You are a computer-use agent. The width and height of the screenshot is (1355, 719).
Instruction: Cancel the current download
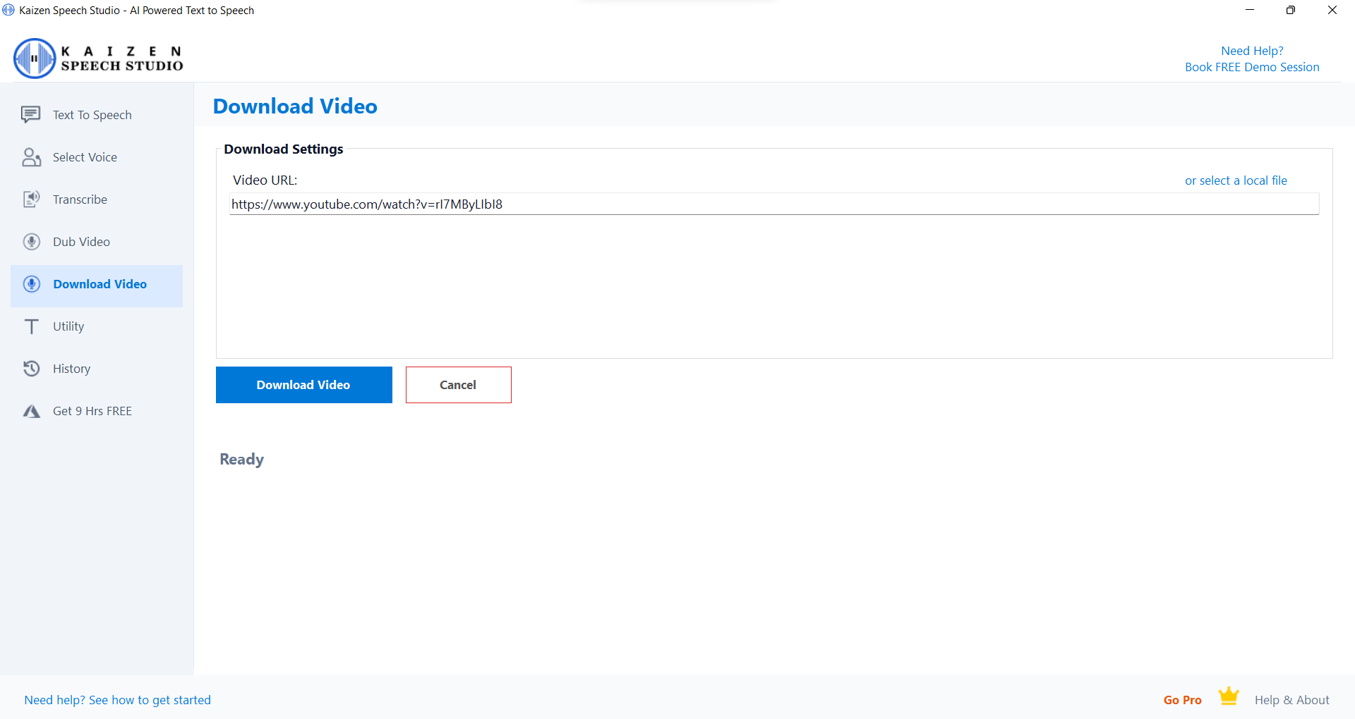[458, 384]
